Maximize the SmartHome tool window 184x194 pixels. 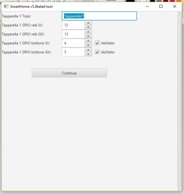161,6
